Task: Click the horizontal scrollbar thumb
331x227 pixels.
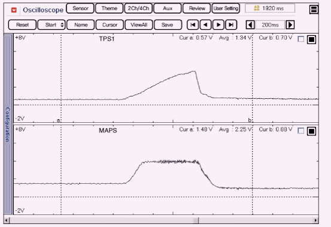Action: tap(196, 220)
